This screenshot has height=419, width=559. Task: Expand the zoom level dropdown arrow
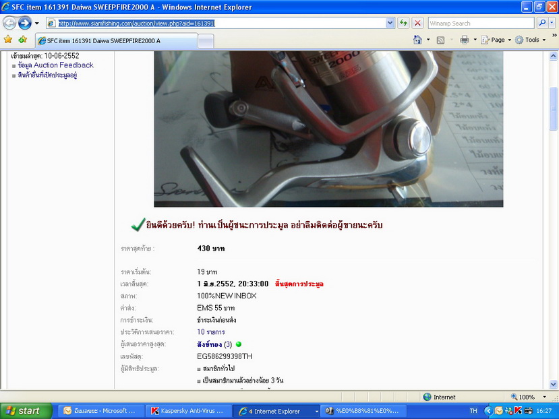point(544,397)
